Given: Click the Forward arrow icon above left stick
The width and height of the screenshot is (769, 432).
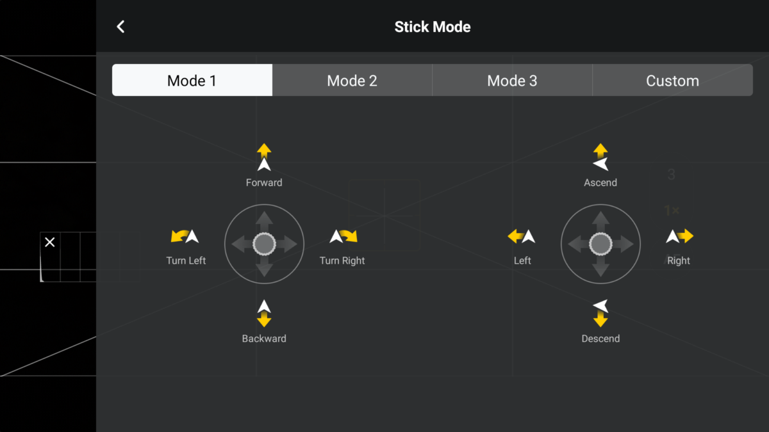Looking at the screenshot, I should 264,157.
